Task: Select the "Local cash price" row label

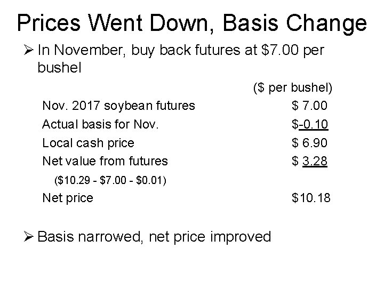Action: coord(88,143)
